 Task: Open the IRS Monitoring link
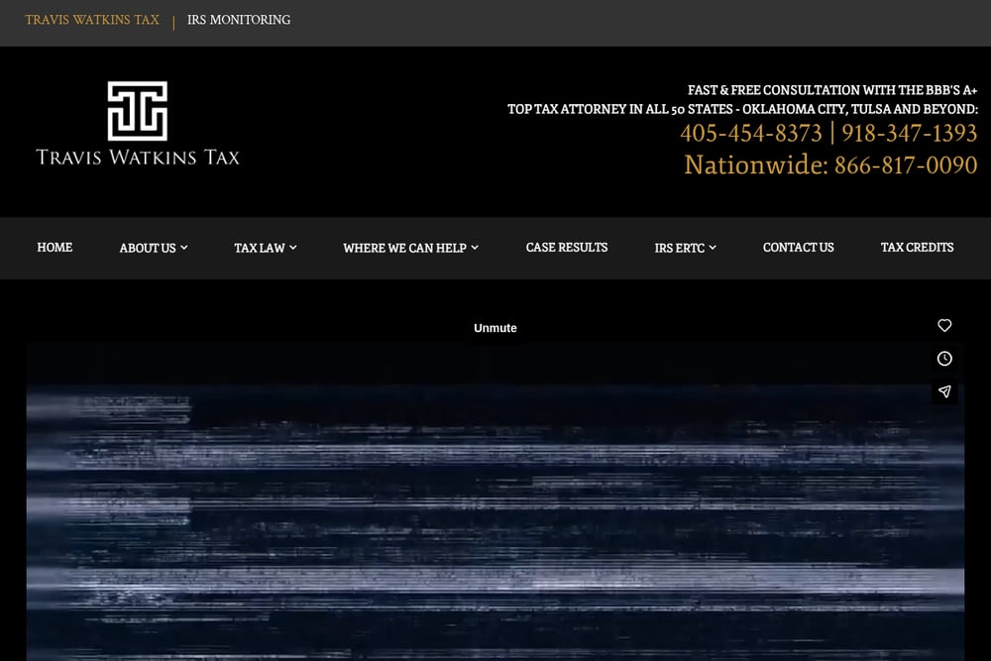pyautogui.click(x=239, y=20)
